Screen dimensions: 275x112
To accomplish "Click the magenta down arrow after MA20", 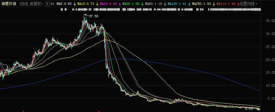I will 120,4.
